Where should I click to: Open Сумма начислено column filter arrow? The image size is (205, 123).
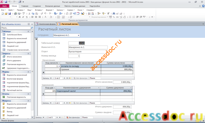[132, 63]
